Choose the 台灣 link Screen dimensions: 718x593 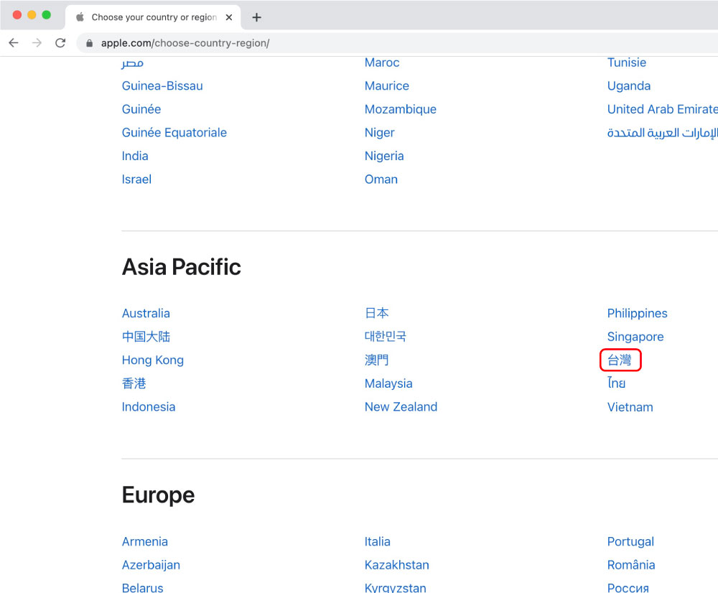pos(619,360)
